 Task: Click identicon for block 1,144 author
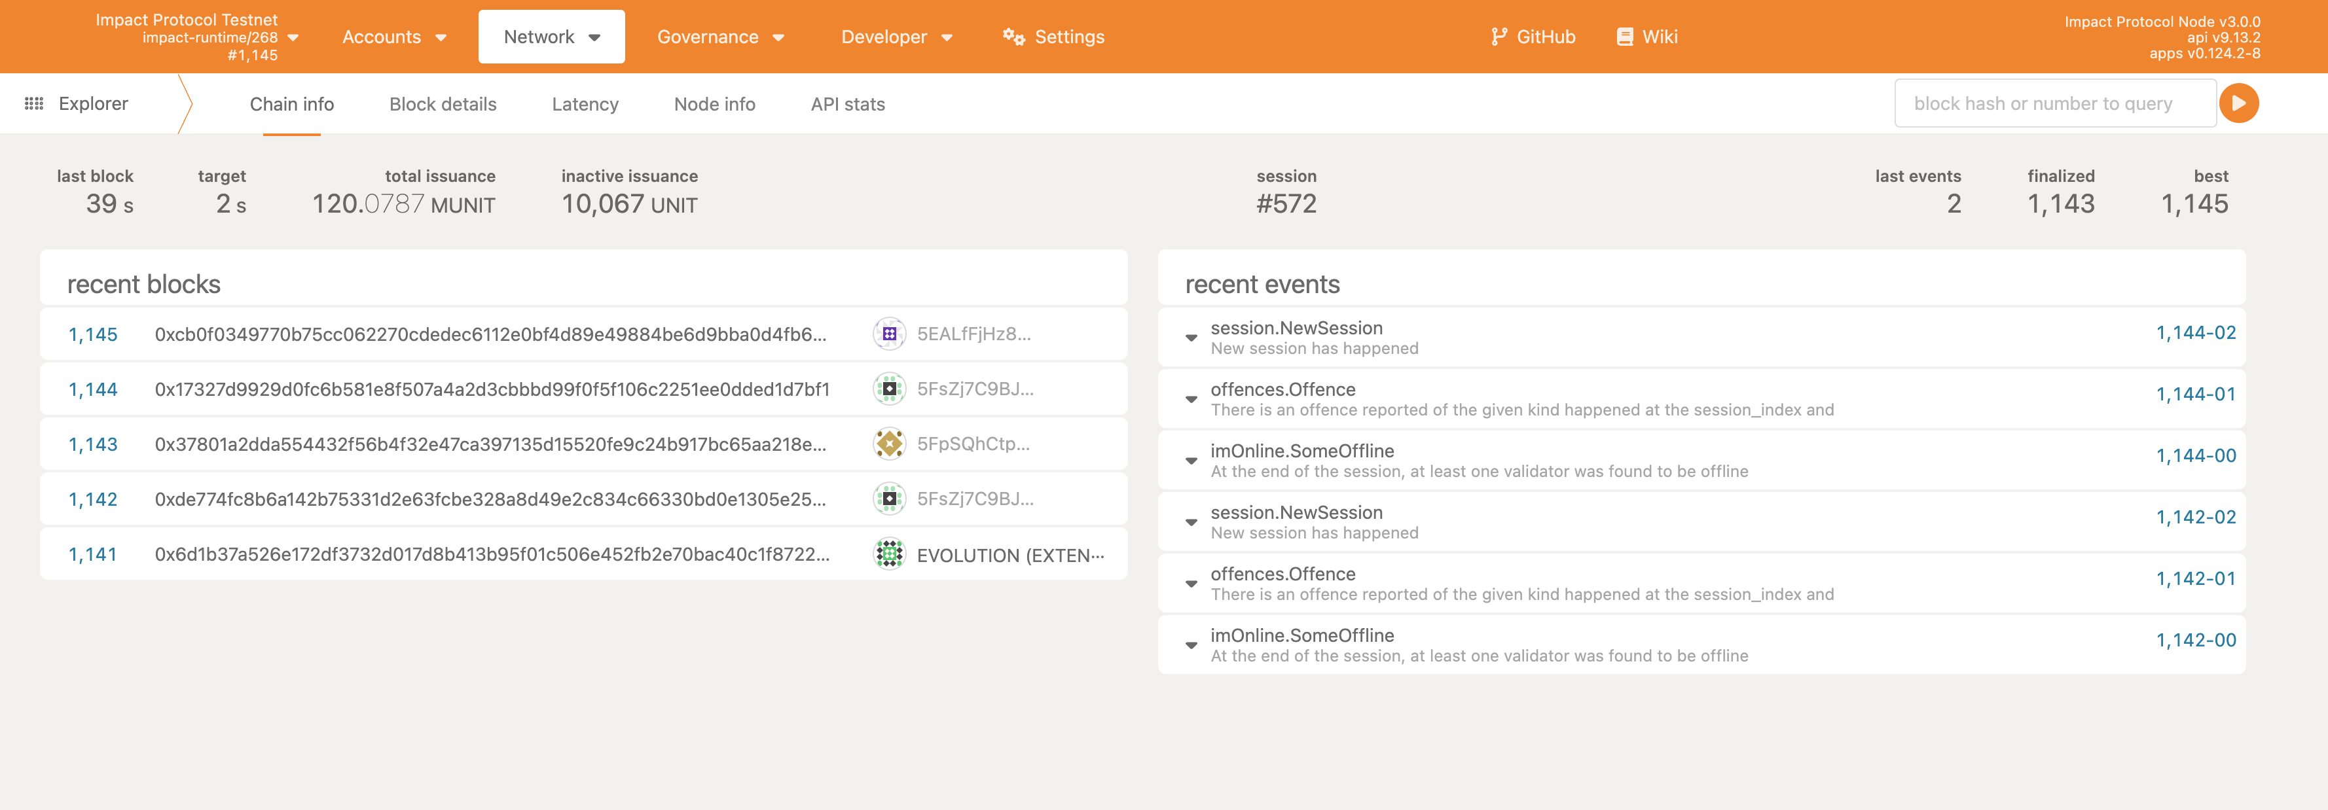pos(889,389)
